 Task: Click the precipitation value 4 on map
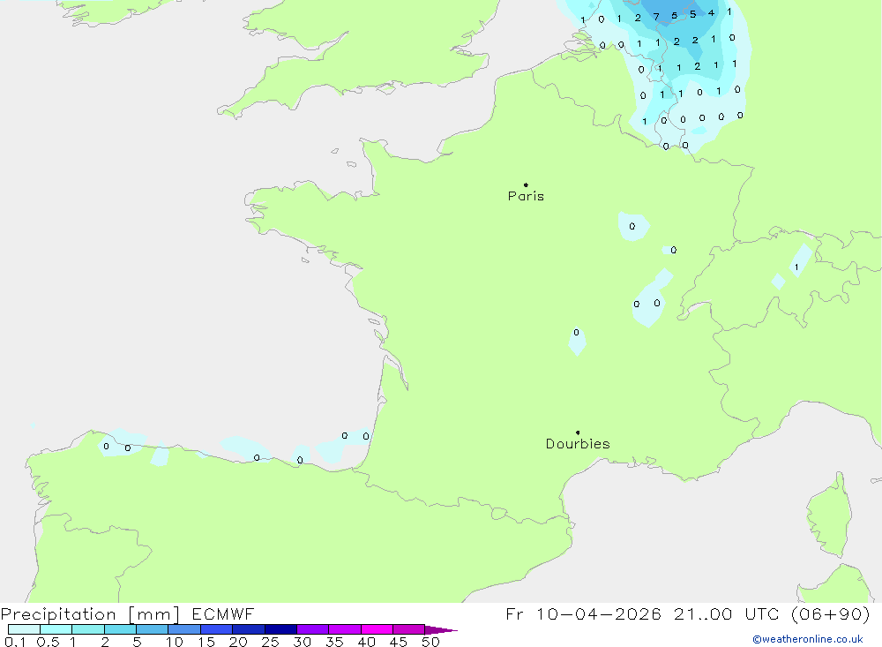tap(711, 13)
